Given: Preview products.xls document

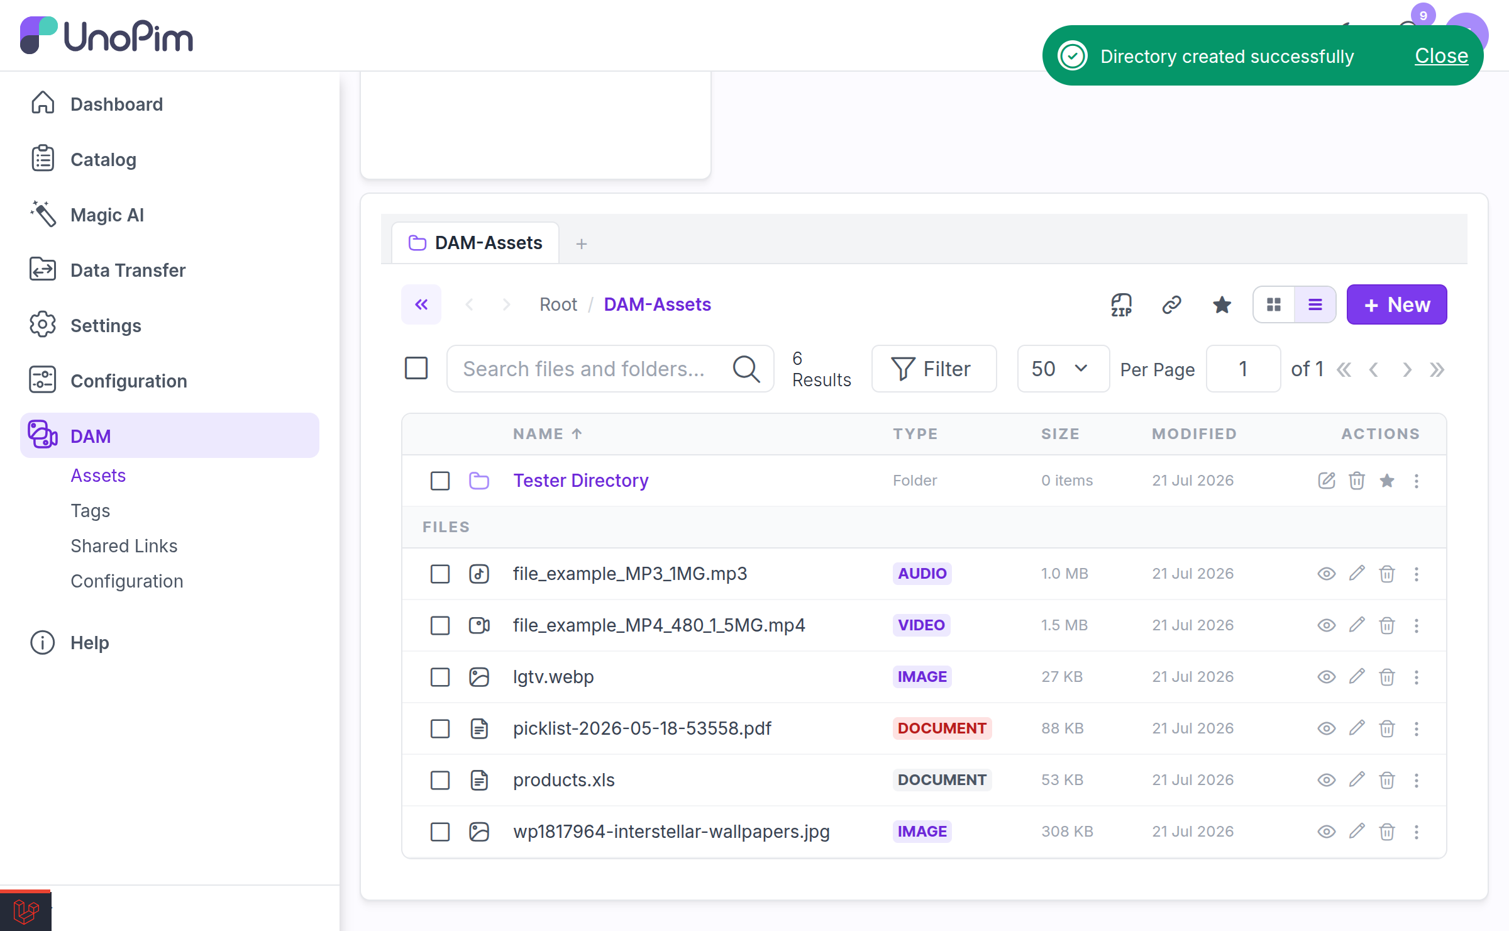Looking at the screenshot, I should pyautogui.click(x=1326, y=780).
